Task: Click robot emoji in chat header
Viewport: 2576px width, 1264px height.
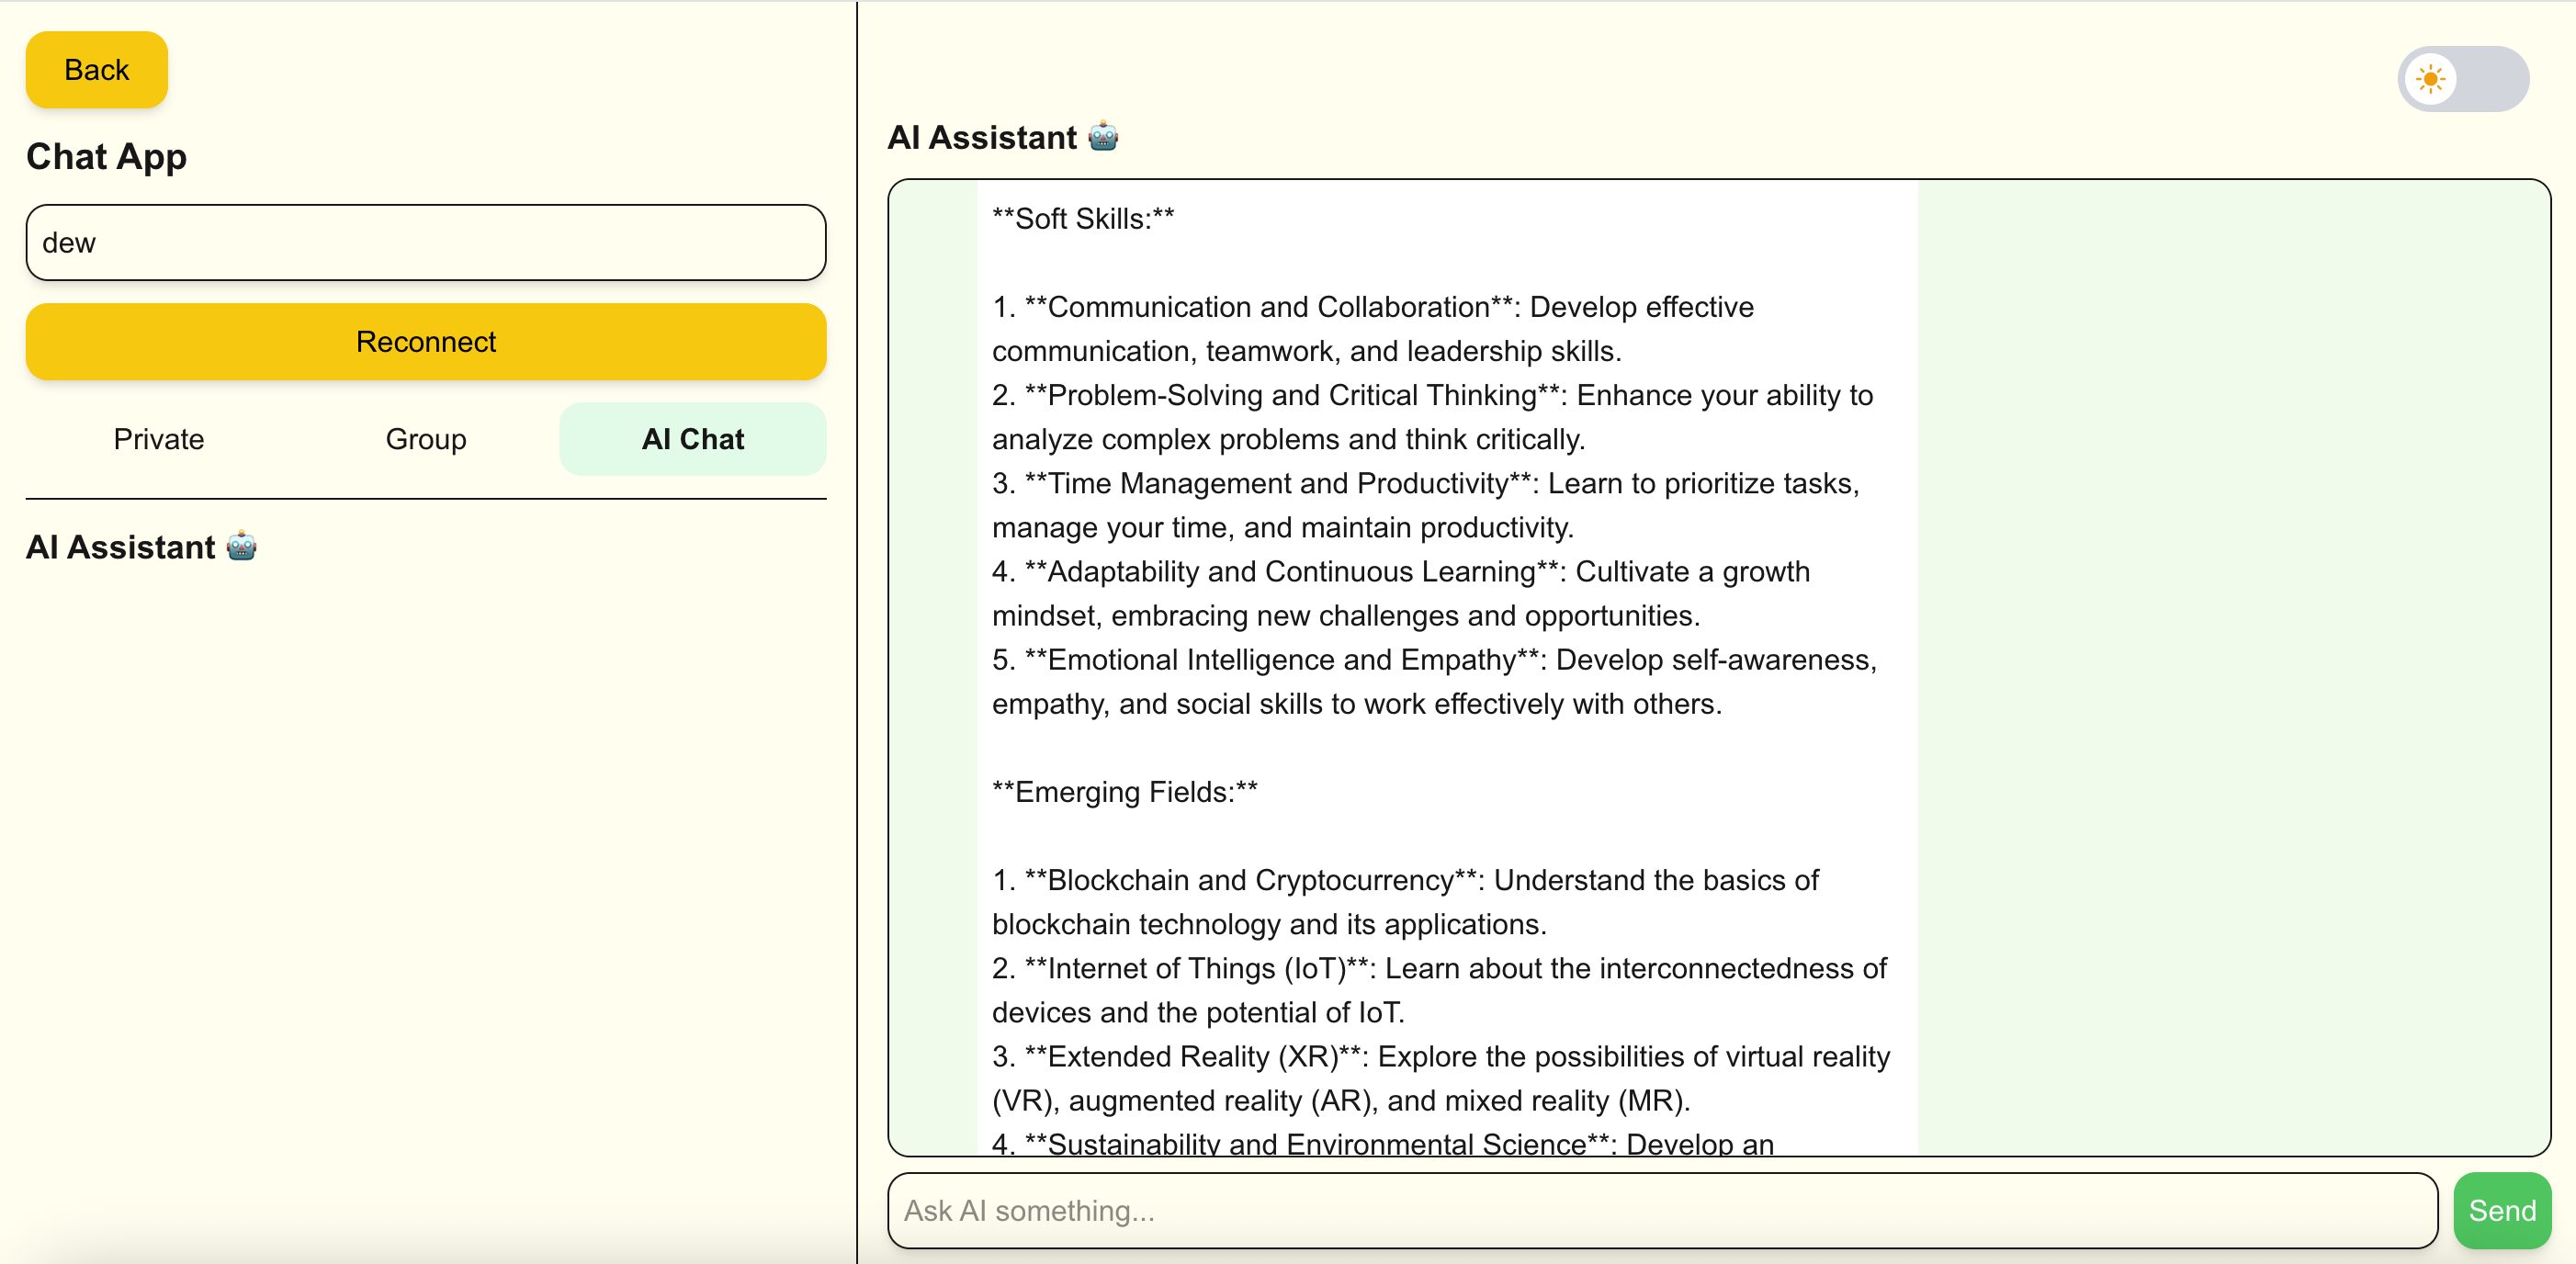Action: 1102,136
